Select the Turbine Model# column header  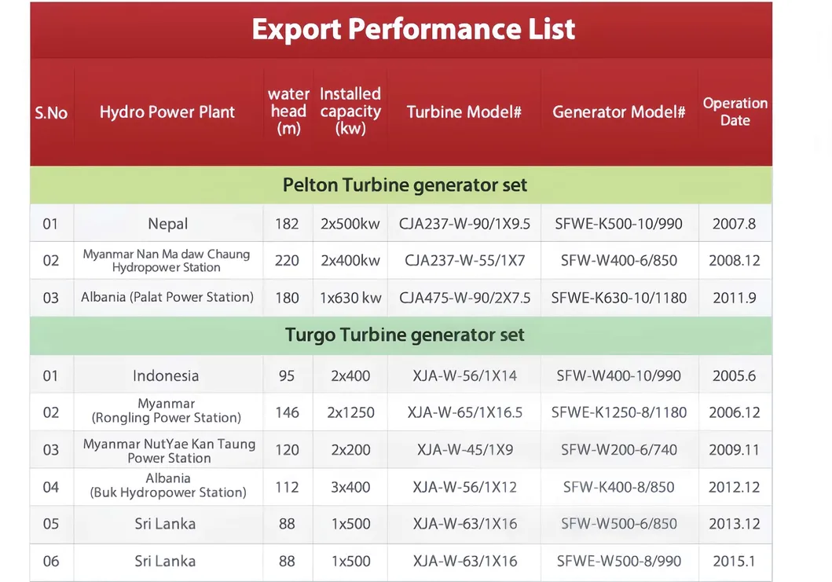pos(464,112)
